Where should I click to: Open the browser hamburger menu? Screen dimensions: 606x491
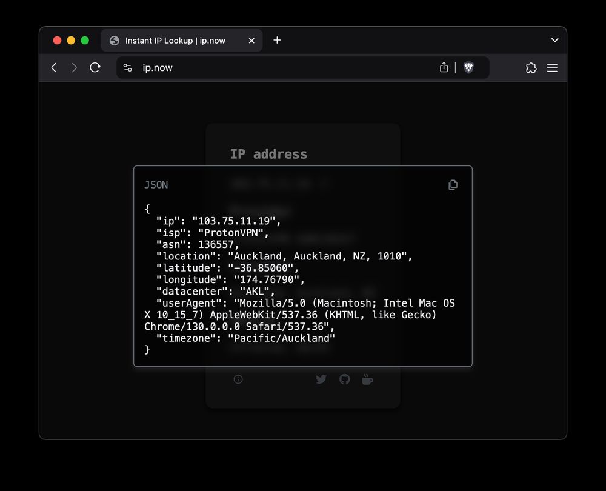552,68
